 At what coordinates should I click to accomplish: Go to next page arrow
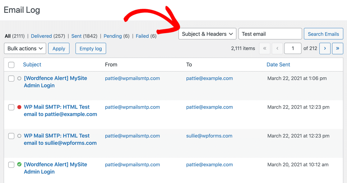(x=325, y=48)
